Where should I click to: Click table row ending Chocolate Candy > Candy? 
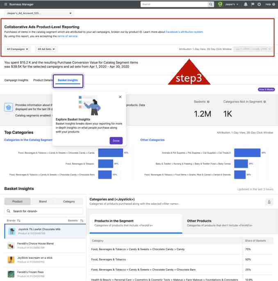[x=181, y=249]
